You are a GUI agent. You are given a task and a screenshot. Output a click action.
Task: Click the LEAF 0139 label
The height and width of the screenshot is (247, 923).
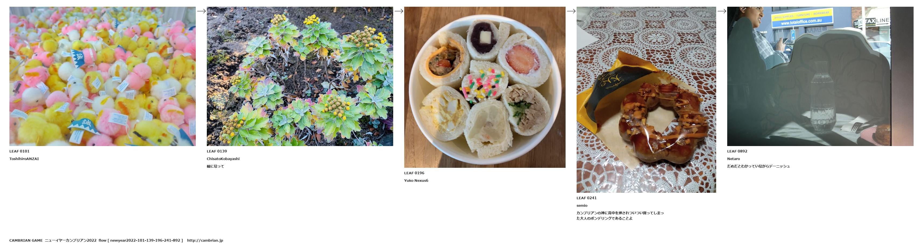(217, 151)
